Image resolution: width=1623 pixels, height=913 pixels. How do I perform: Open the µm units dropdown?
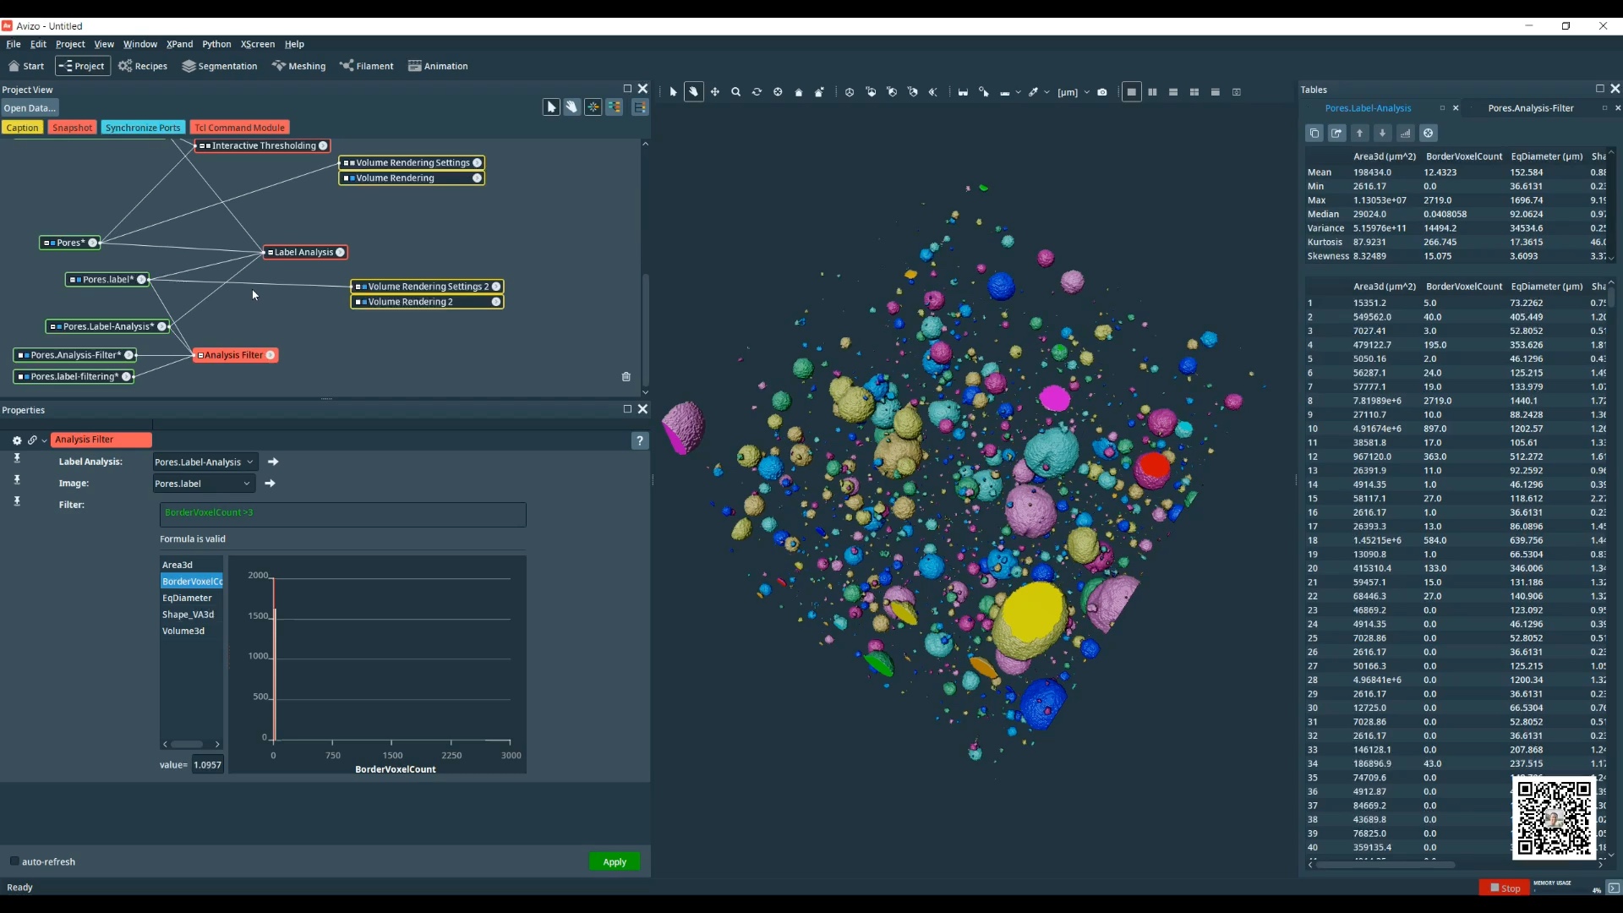click(x=1086, y=92)
